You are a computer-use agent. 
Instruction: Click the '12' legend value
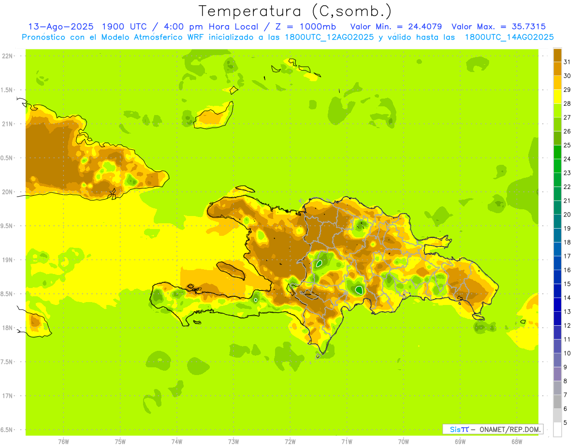(567, 325)
